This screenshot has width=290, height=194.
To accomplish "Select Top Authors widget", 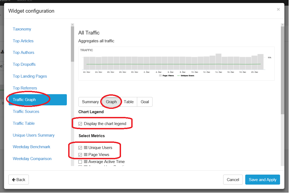I will point(24,53).
